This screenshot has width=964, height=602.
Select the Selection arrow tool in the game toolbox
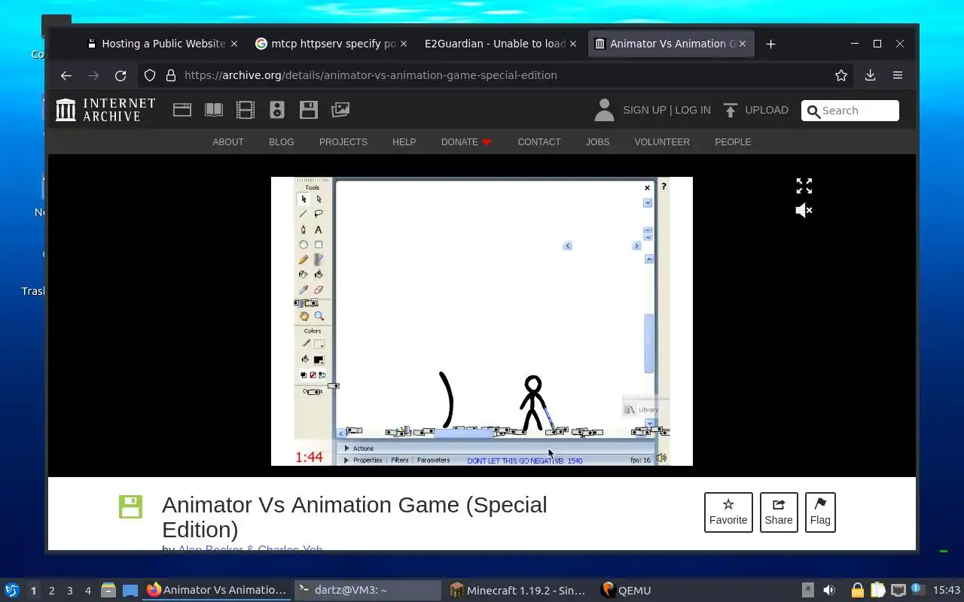pyautogui.click(x=304, y=199)
